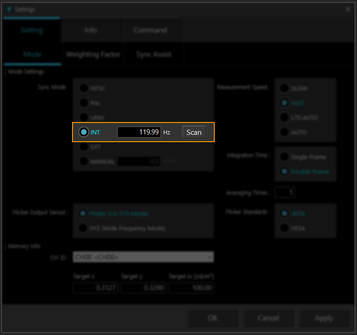
Task: Select LTD.AUTO measurement speed
Action: point(285,117)
